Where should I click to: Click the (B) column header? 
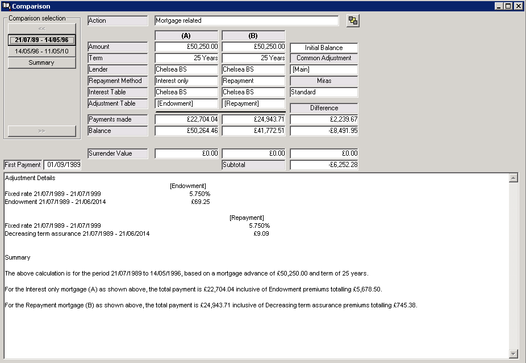pyautogui.click(x=253, y=36)
